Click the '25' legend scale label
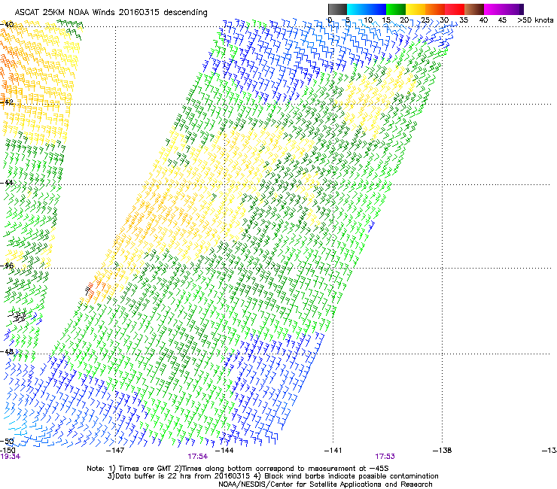Viewport: 557px width, 489px height. pos(425,20)
